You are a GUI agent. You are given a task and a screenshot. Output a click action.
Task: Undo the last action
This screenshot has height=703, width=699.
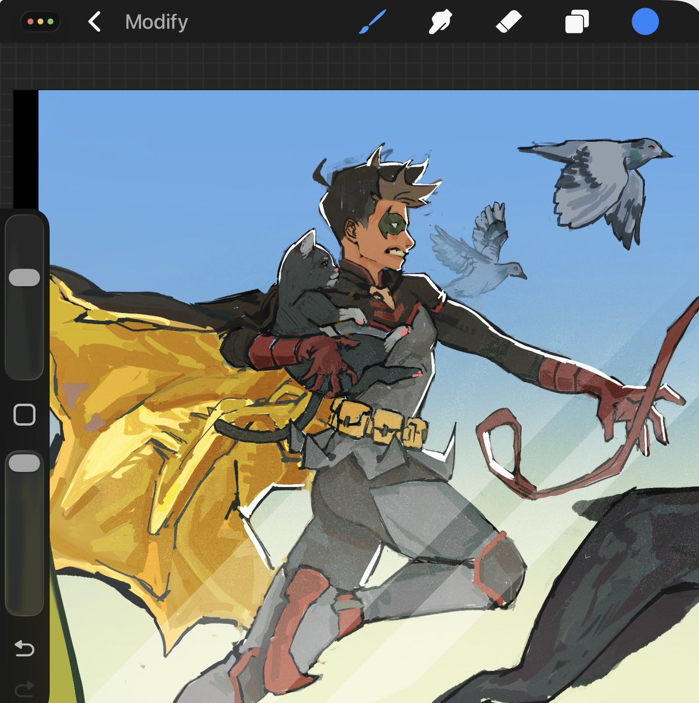tap(25, 649)
